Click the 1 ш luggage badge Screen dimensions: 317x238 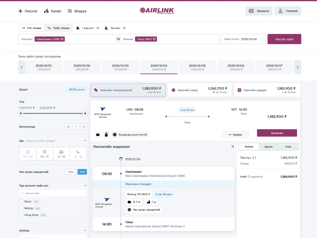(x=152, y=202)
